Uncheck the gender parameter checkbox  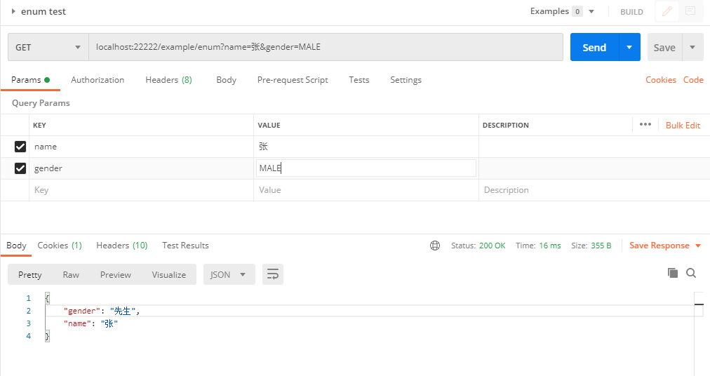pyautogui.click(x=20, y=168)
